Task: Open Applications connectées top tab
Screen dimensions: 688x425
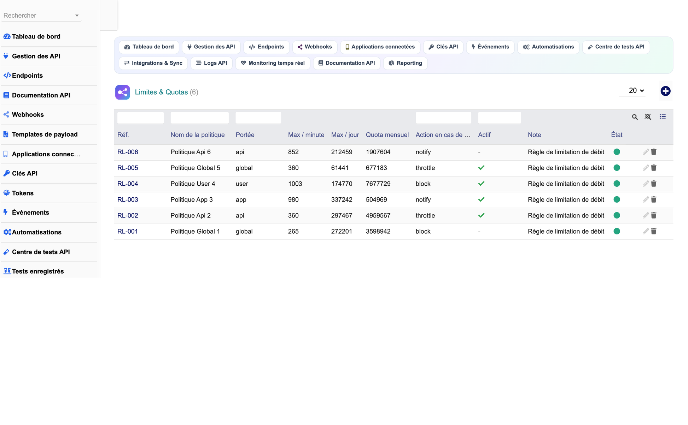Action: [380, 47]
